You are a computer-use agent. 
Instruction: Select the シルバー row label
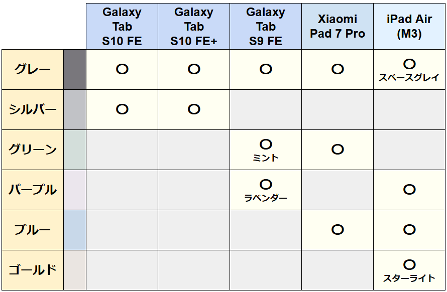33,110
